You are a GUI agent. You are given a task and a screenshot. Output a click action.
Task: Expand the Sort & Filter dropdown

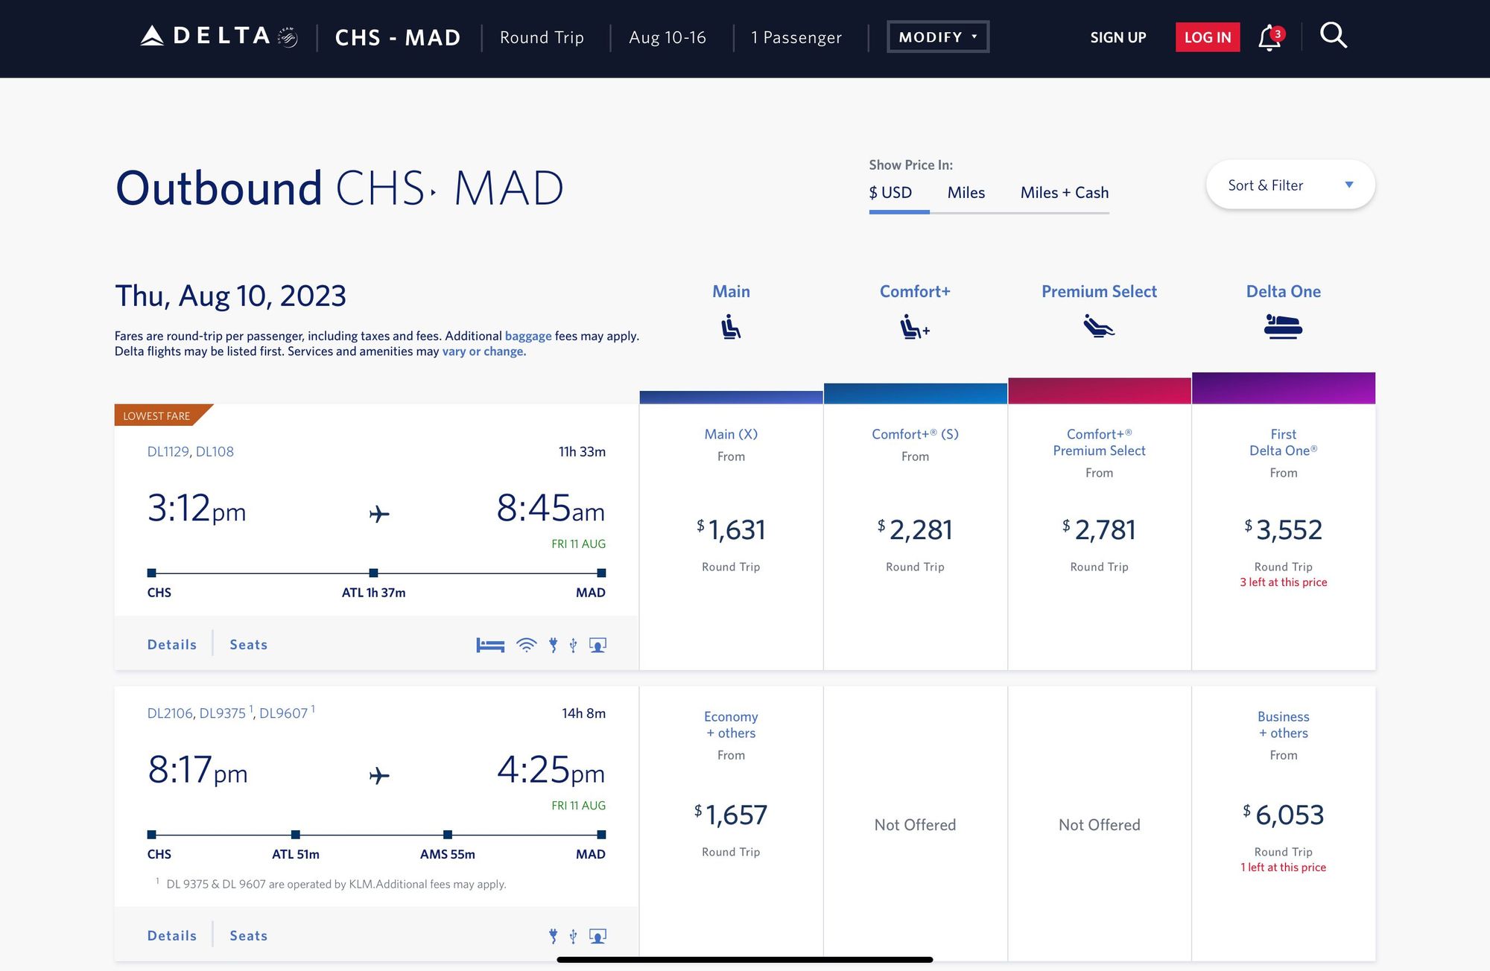coord(1290,185)
